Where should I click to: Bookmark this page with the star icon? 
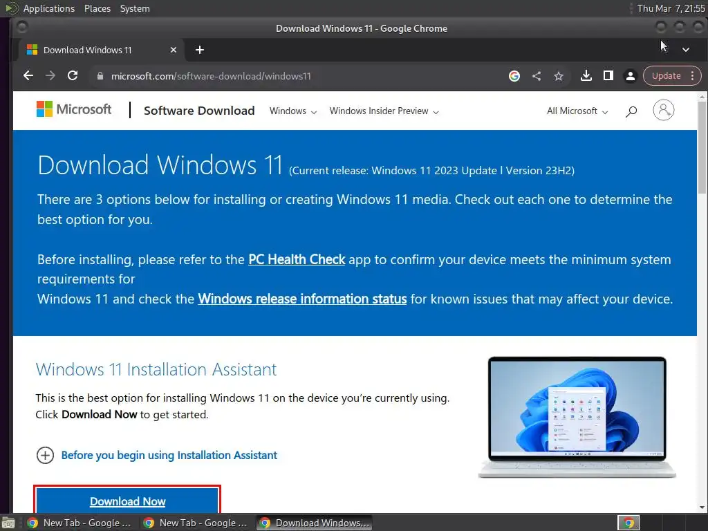pyautogui.click(x=559, y=76)
